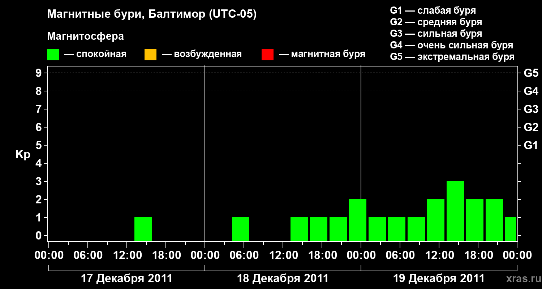Click the '18:00' tick label under 17 December
The image size is (542, 289).
pos(166,255)
